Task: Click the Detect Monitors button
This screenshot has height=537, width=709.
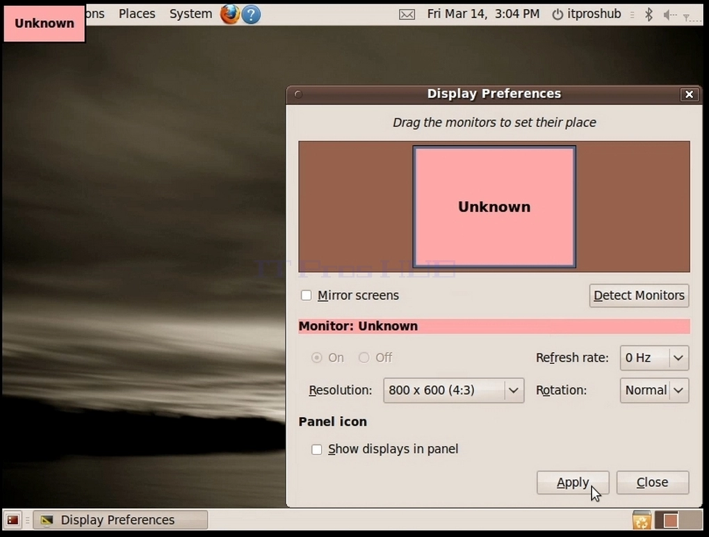Action: [639, 296]
